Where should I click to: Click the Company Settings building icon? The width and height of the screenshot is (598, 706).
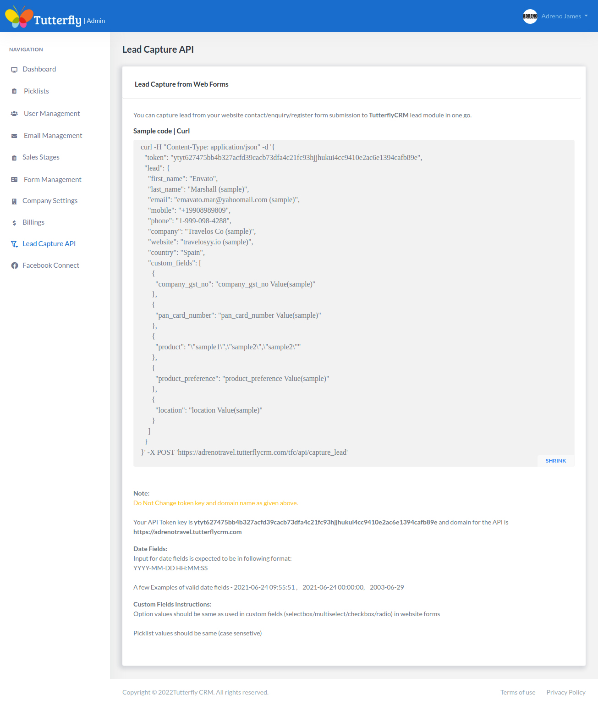coord(14,201)
